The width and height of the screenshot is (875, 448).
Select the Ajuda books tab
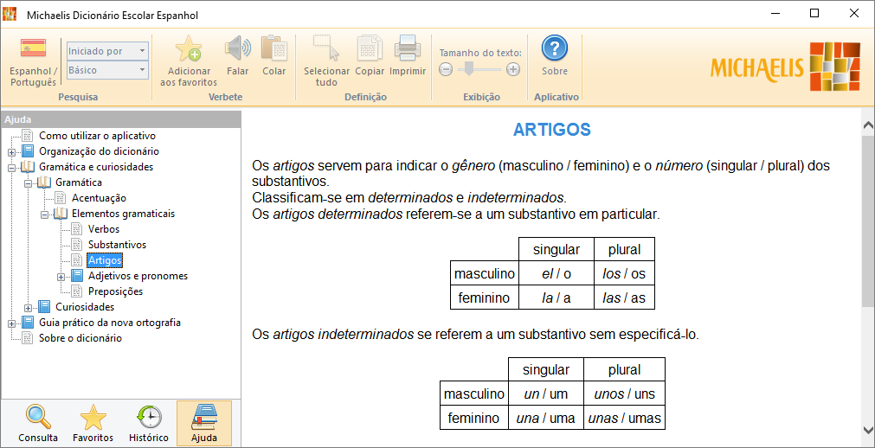pyautogui.click(x=203, y=418)
